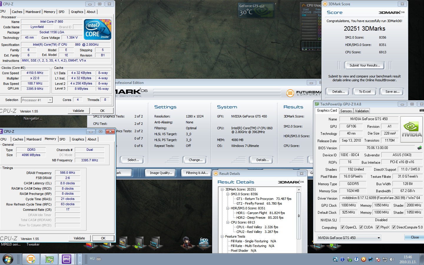The width and height of the screenshot is (424, 265).
Task: Switch to Sensors tab in GPU-Z
Action: tap(346, 111)
